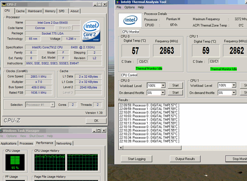Click the first CPU Usage History graph
The height and width of the screenshot is (181, 247).
coord(50,162)
